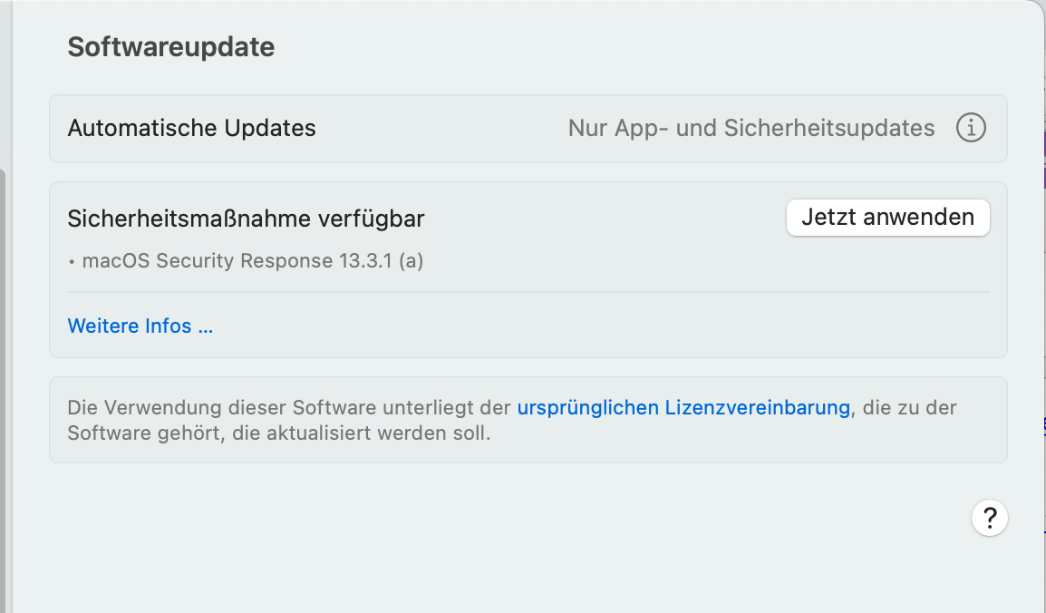Click the sidebar scrollbar at the left edge
The image size is (1046, 613).
point(4,363)
